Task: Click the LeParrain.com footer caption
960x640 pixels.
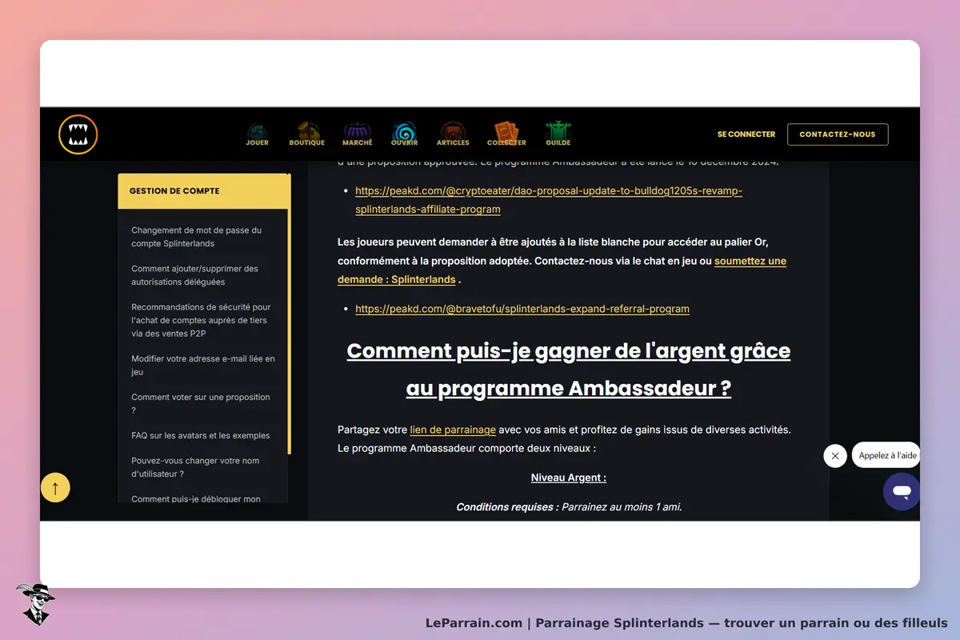Action: (x=686, y=623)
